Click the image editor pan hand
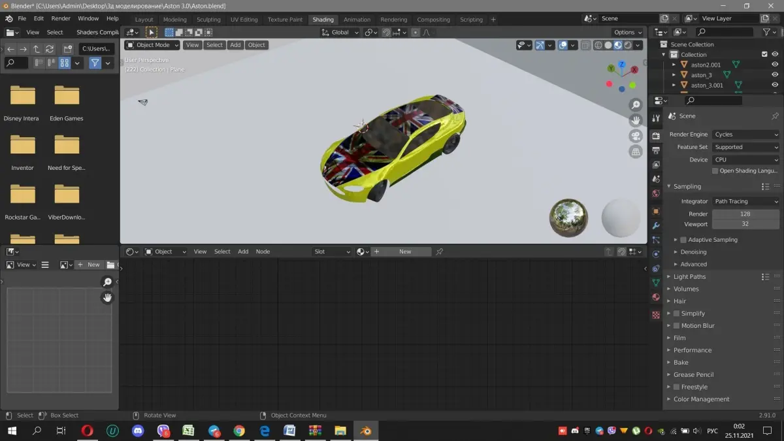The width and height of the screenshot is (784, 441). [107, 298]
